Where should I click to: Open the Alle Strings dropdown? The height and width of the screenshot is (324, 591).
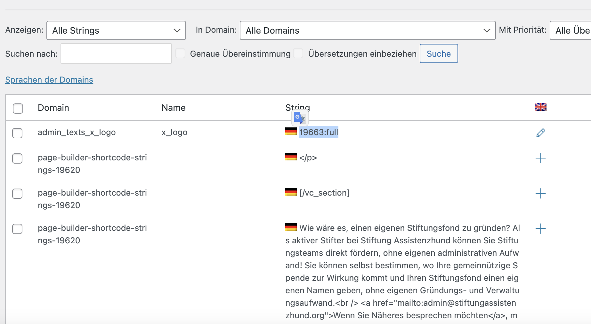[116, 30]
